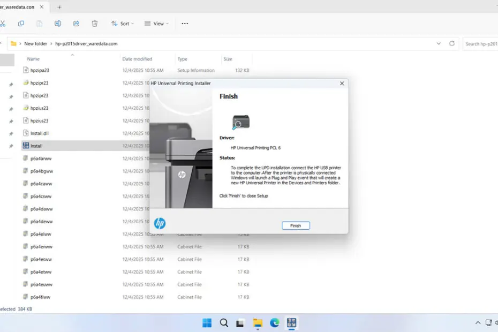Sort files by the Date modified column
This screenshot has height=332, width=498.
tap(137, 59)
